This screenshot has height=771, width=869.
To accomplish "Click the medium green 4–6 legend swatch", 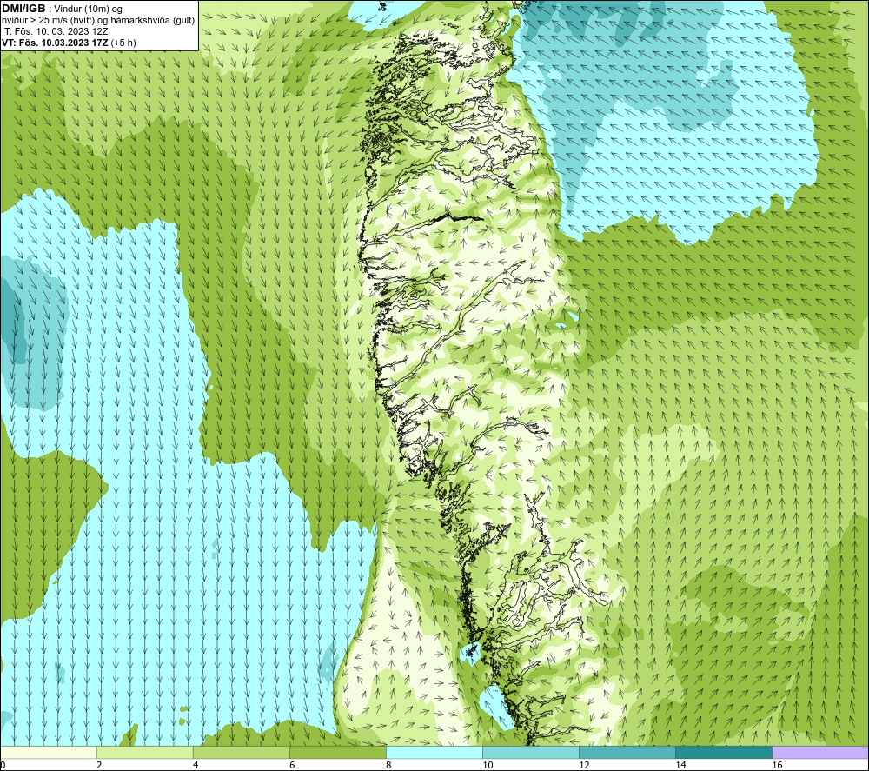I will coord(242,753).
